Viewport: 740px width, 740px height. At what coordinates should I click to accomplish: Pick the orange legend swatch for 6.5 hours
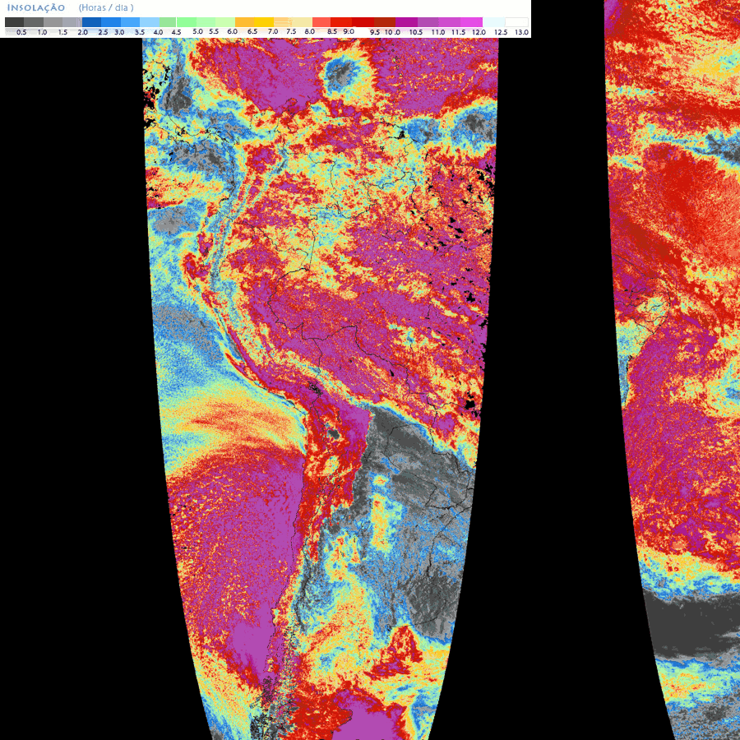point(244,22)
